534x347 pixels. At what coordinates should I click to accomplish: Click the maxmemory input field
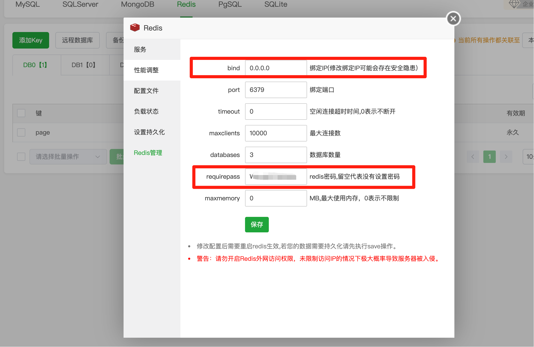(276, 198)
